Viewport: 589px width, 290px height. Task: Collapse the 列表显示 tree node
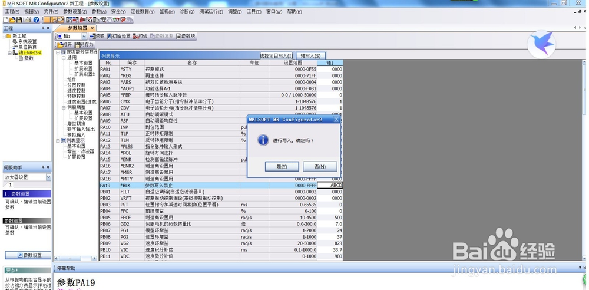[x=58, y=140]
